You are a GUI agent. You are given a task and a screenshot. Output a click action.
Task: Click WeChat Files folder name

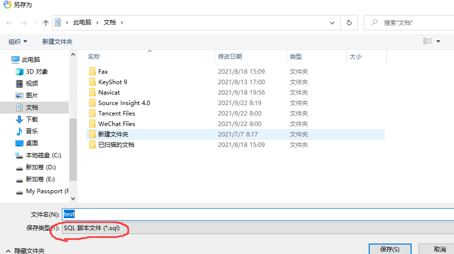click(x=117, y=124)
